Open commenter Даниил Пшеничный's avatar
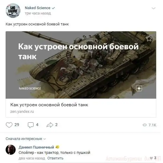Screen dimensions: 163x163 (x=11, y=150)
